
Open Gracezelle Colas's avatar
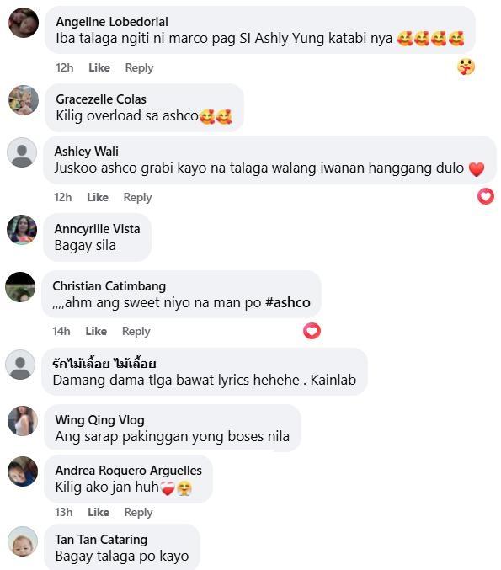pos(24,100)
